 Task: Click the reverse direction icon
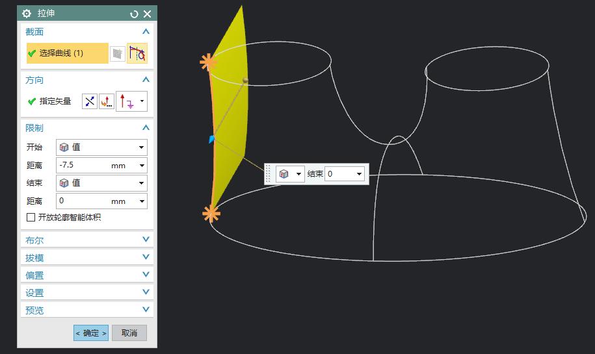pyautogui.click(x=90, y=101)
